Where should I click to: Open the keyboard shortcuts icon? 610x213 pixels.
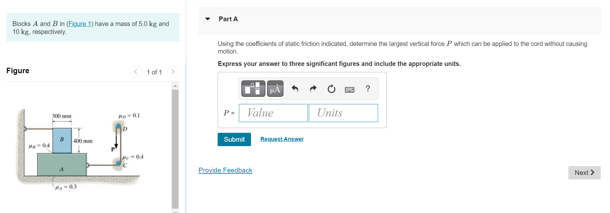point(349,90)
